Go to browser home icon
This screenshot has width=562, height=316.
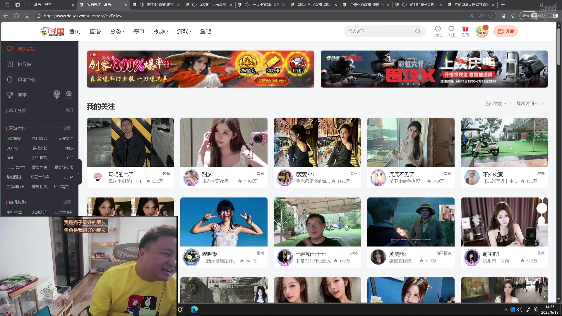[27, 16]
